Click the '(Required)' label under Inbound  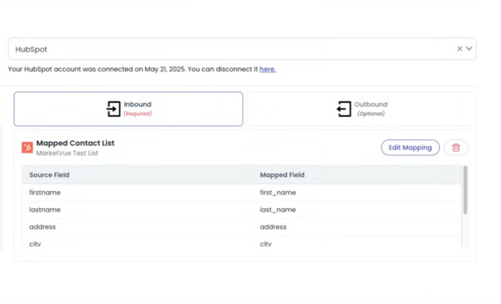click(x=138, y=114)
